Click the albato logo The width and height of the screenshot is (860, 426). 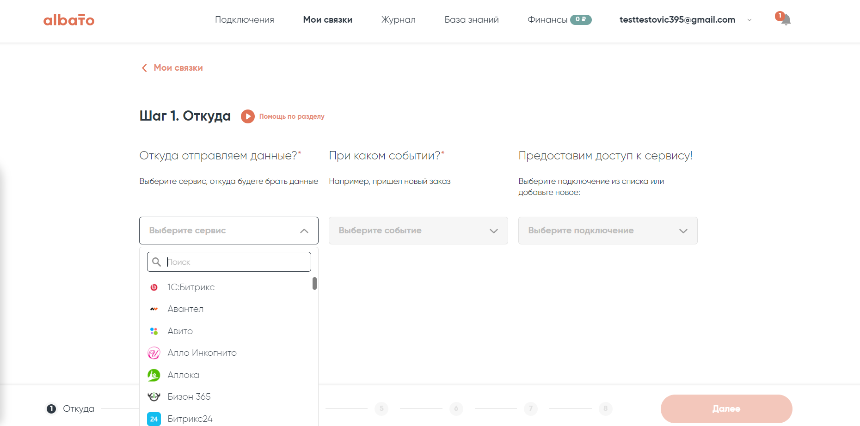pyautogui.click(x=69, y=20)
